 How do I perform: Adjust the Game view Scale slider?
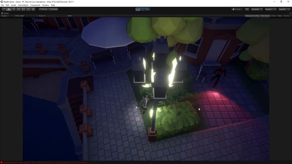pyautogui.click(x=56, y=16)
